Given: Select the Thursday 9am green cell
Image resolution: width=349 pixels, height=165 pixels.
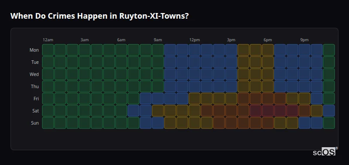Looking at the screenshot, I should point(158,86).
